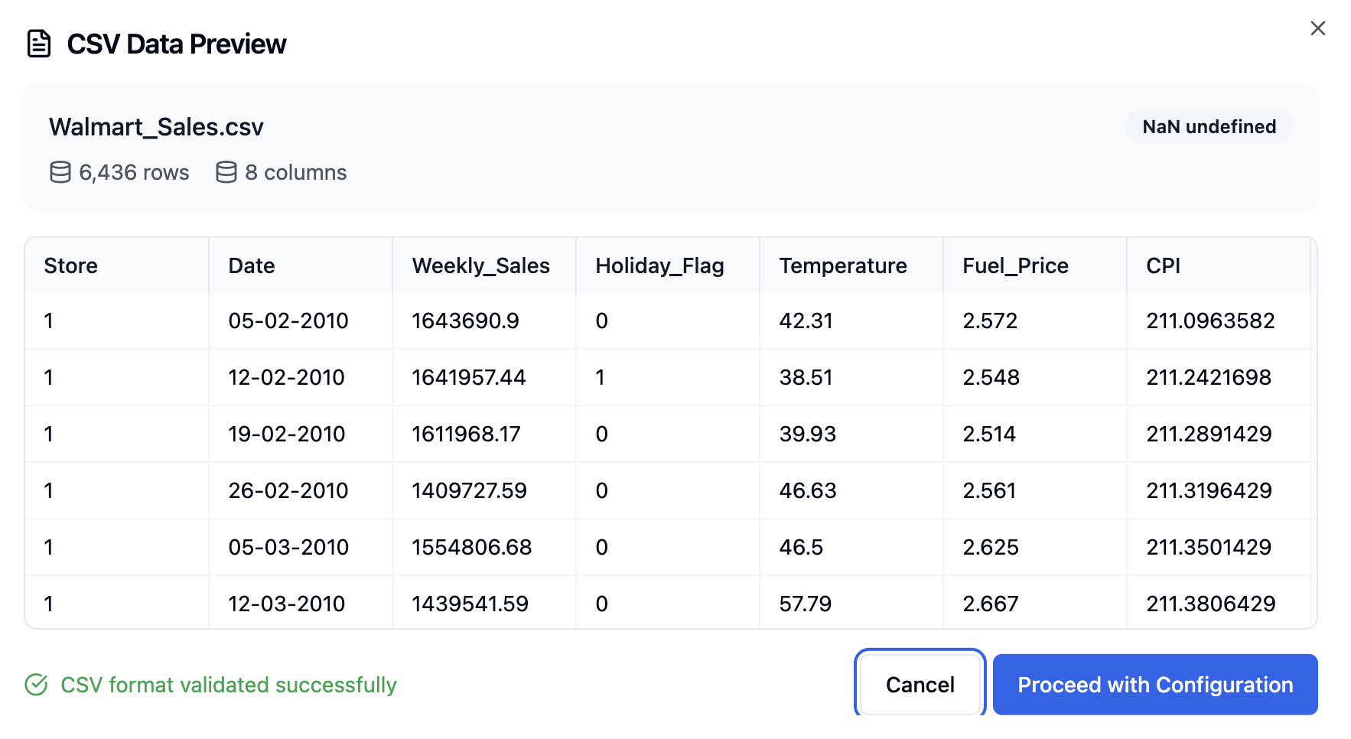Click the green validation checkmark icon
This screenshot has width=1351, height=739.
pos(36,685)
